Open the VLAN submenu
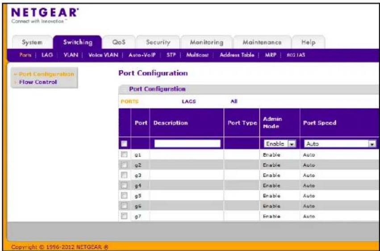380x251 pixels. click(x=71, y=55)
